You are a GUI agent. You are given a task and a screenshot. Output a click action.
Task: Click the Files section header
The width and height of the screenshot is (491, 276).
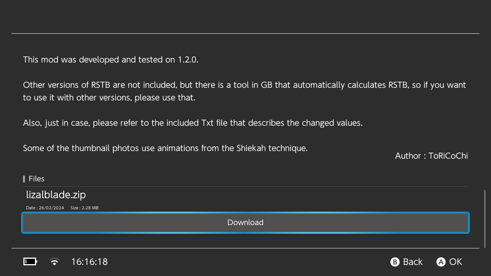(x=36, y=179)
